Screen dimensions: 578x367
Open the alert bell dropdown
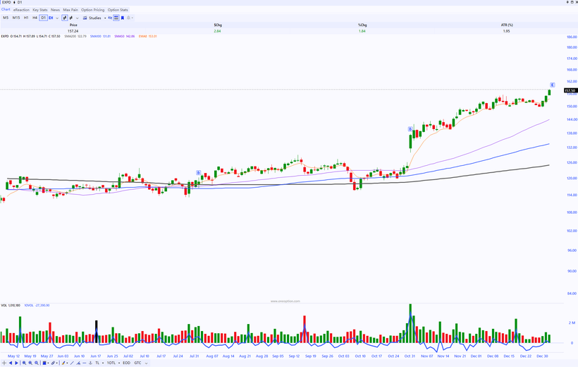[x=130, y=18]
